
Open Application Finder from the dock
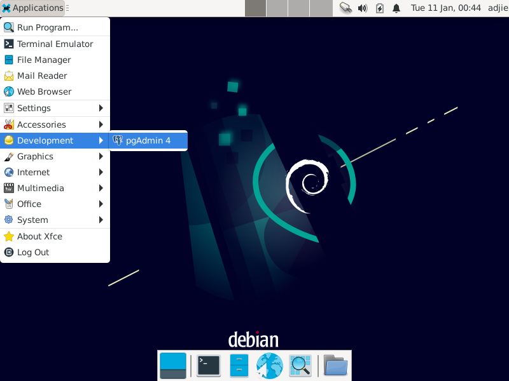pyautogui.click(x=300, y=366)
